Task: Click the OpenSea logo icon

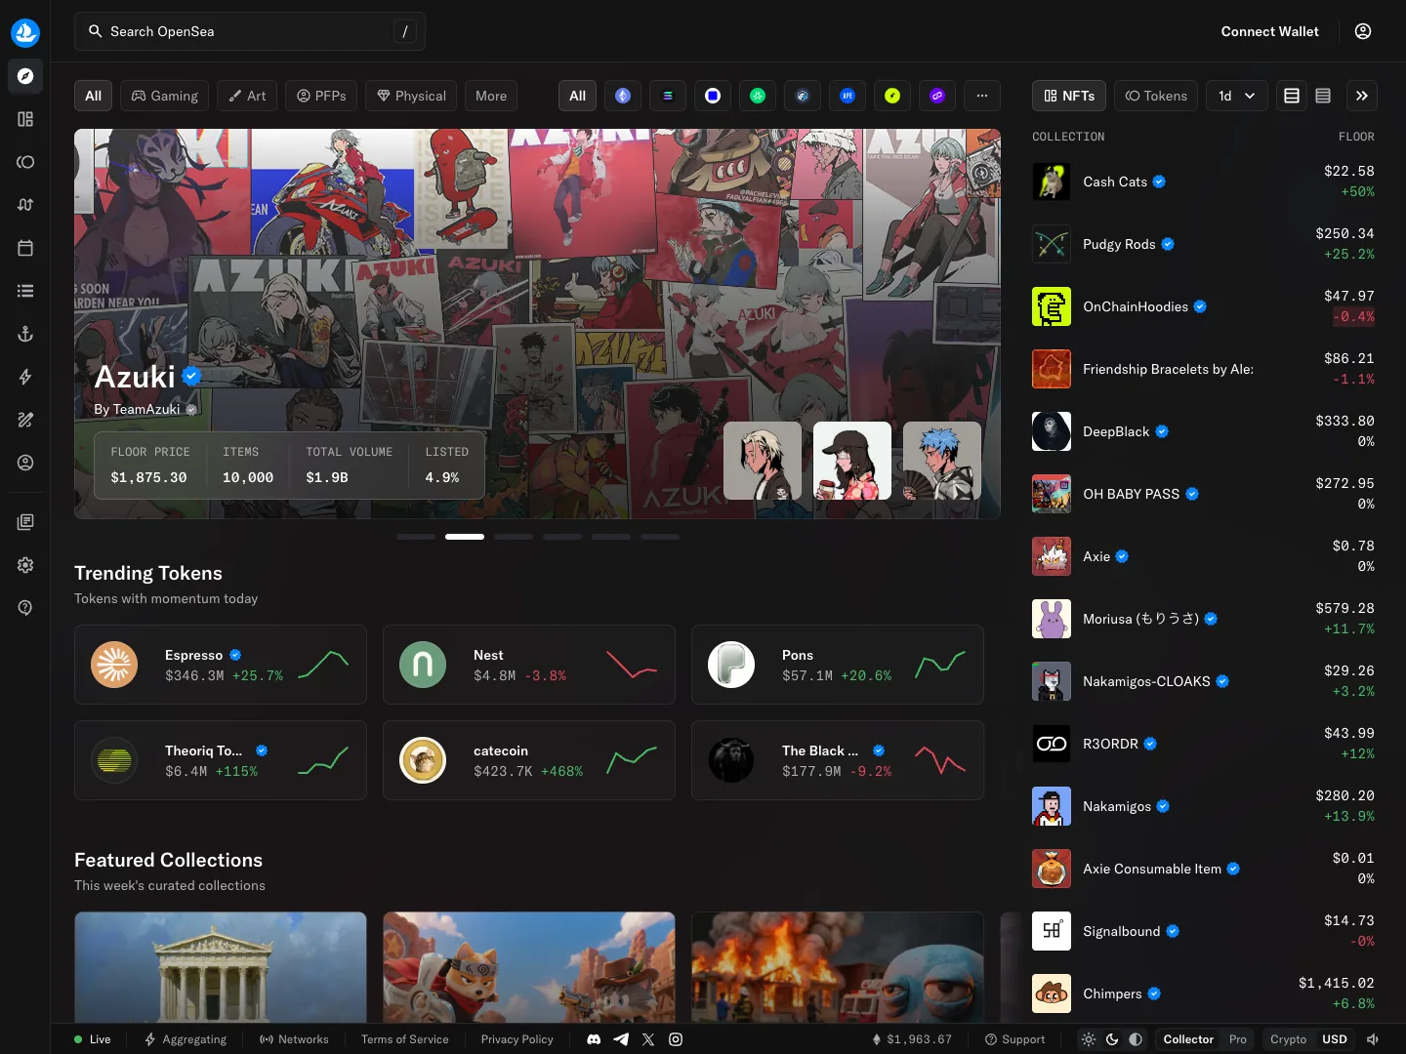Action: point(25,32)
